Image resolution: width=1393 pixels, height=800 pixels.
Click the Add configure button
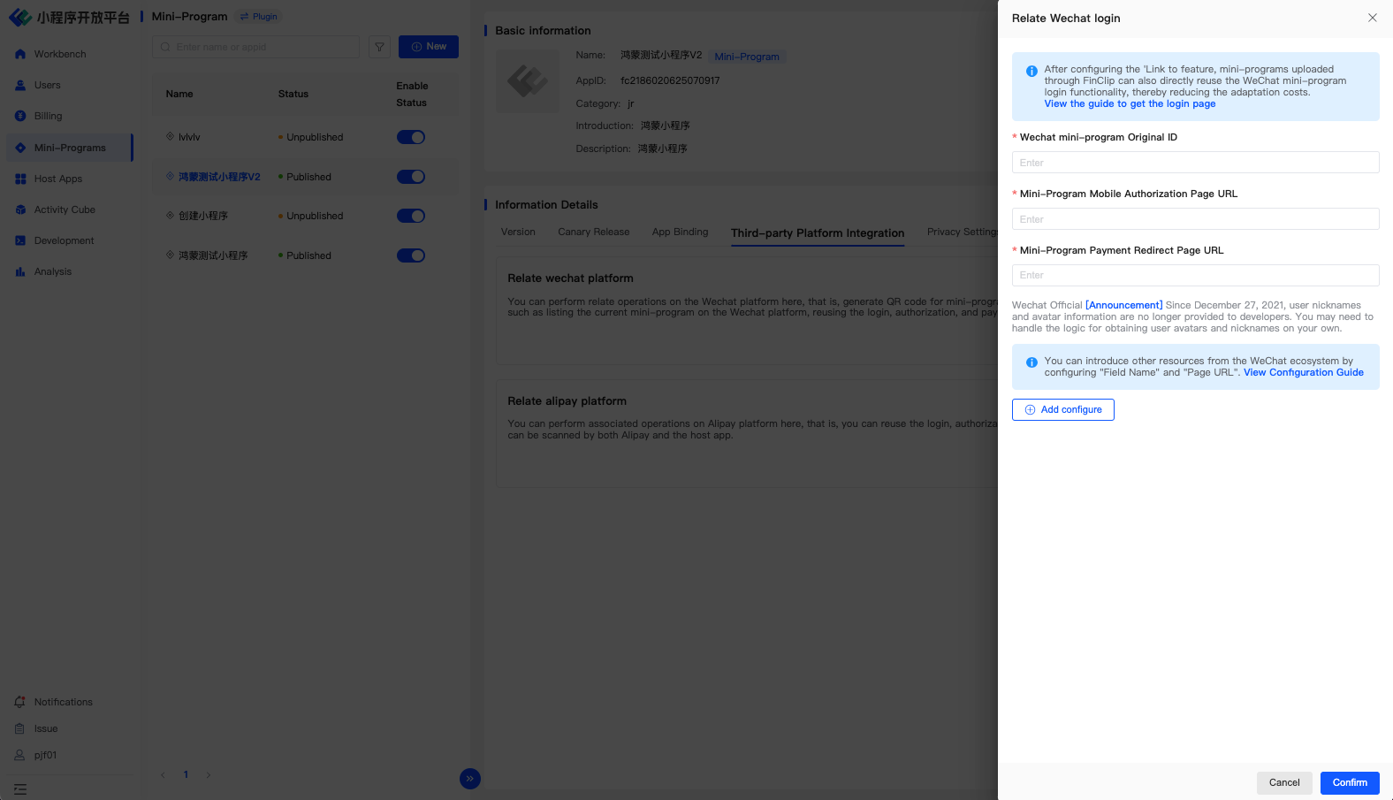pyautogui.click(x=1063, y=410)
